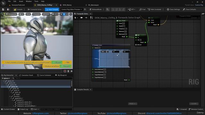
Task: Click the resume execution play icon
Action: tap(108, 9)
